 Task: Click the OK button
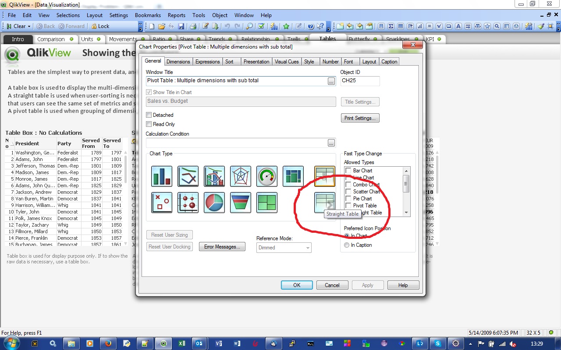point(297,285)
